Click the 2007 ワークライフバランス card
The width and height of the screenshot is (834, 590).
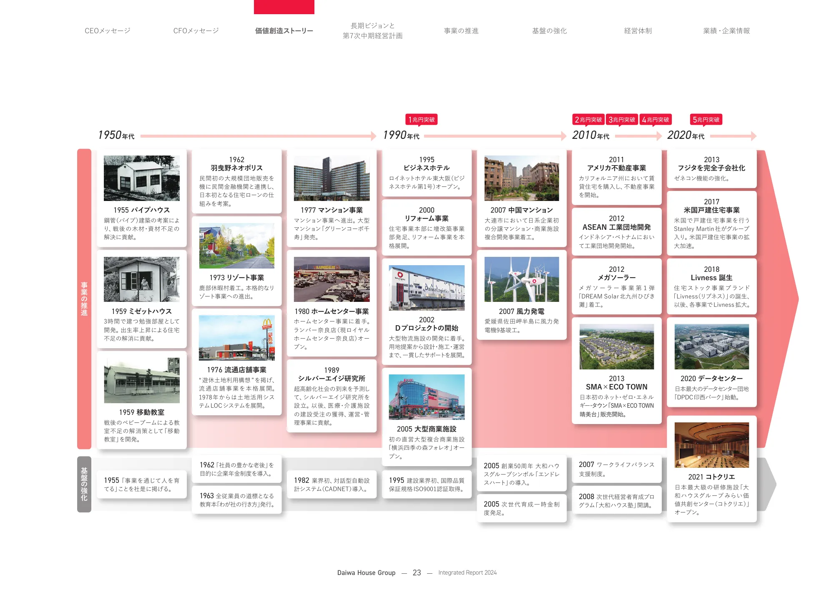click(617, 469)
